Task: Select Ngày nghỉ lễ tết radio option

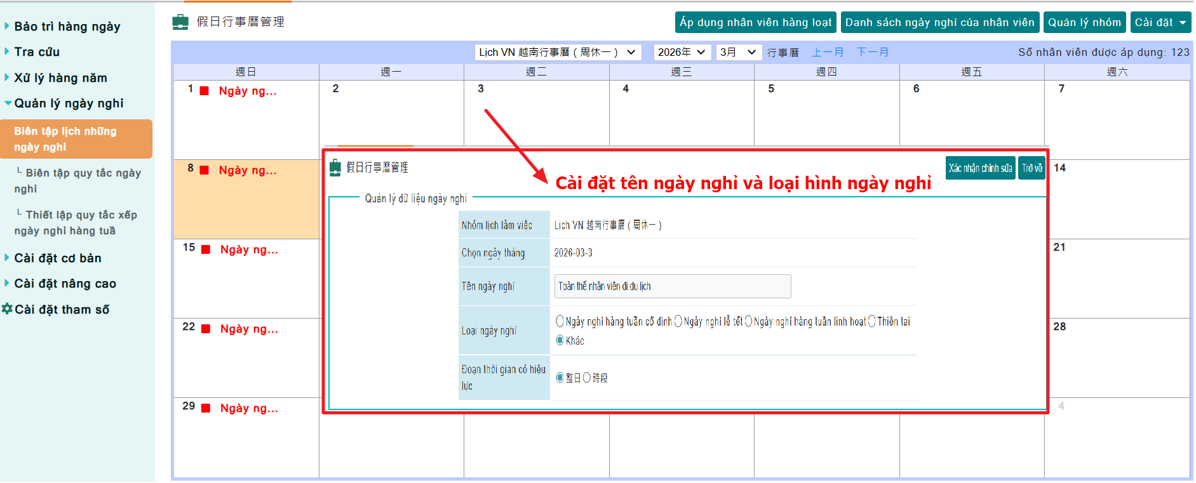Action: (x=678, y=321)
